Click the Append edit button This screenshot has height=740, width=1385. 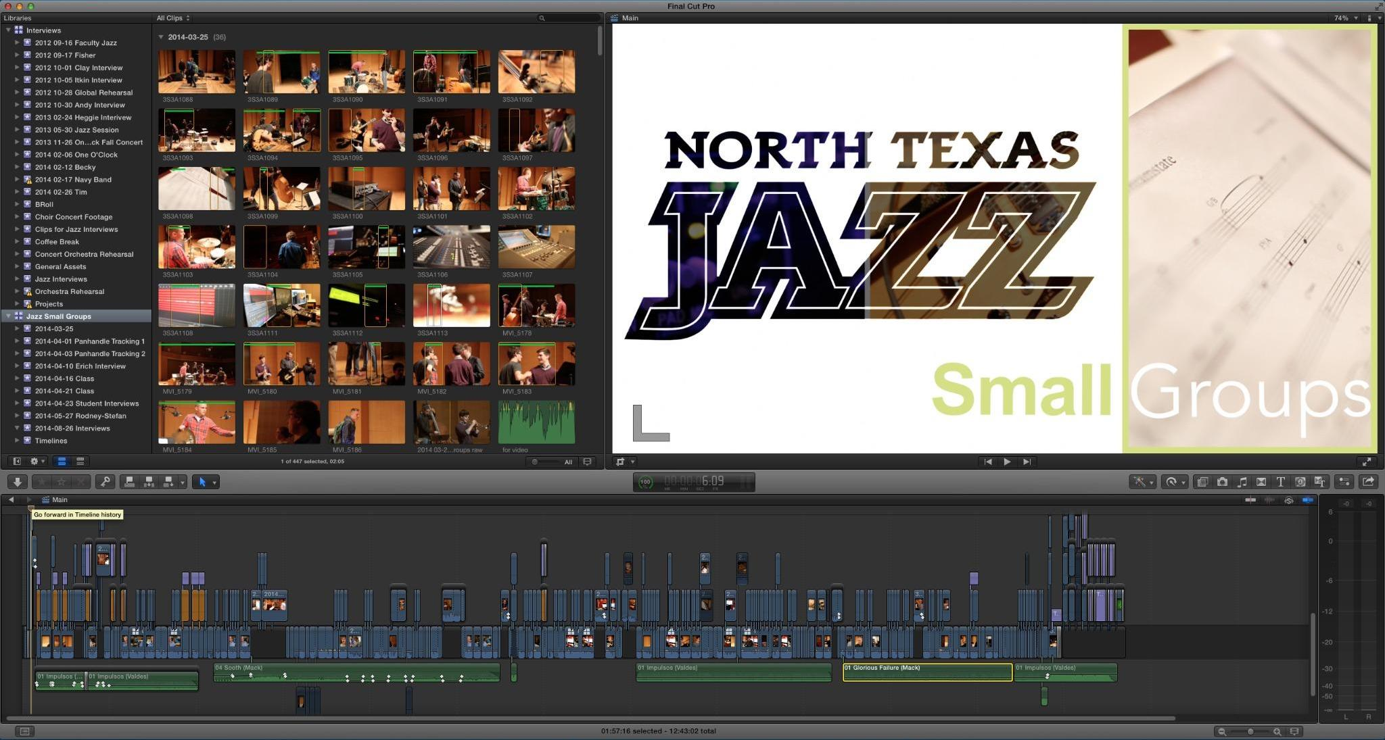click(x=168, y=482)
